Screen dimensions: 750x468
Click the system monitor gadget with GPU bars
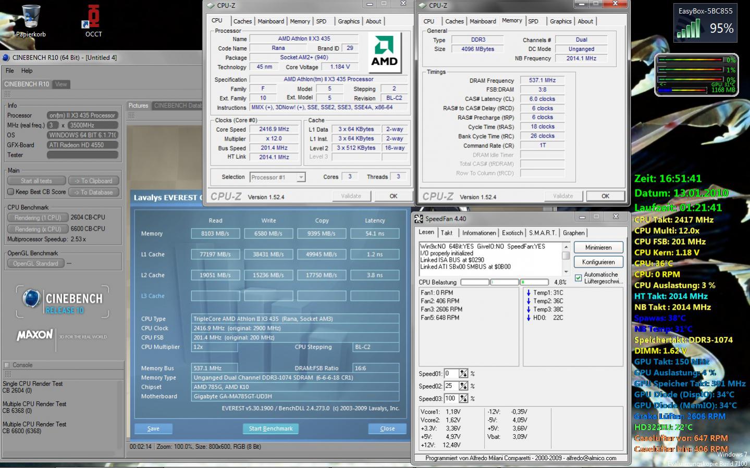pos(696,75)
